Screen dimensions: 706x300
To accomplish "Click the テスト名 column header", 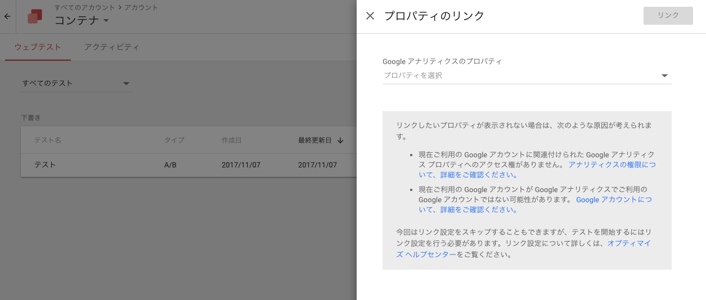I will coord(48,140).
